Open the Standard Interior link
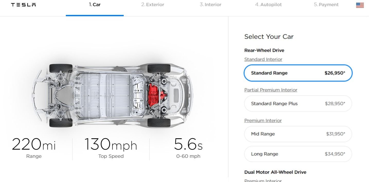The width and height of the screenshot is (369, 182). 263,59
